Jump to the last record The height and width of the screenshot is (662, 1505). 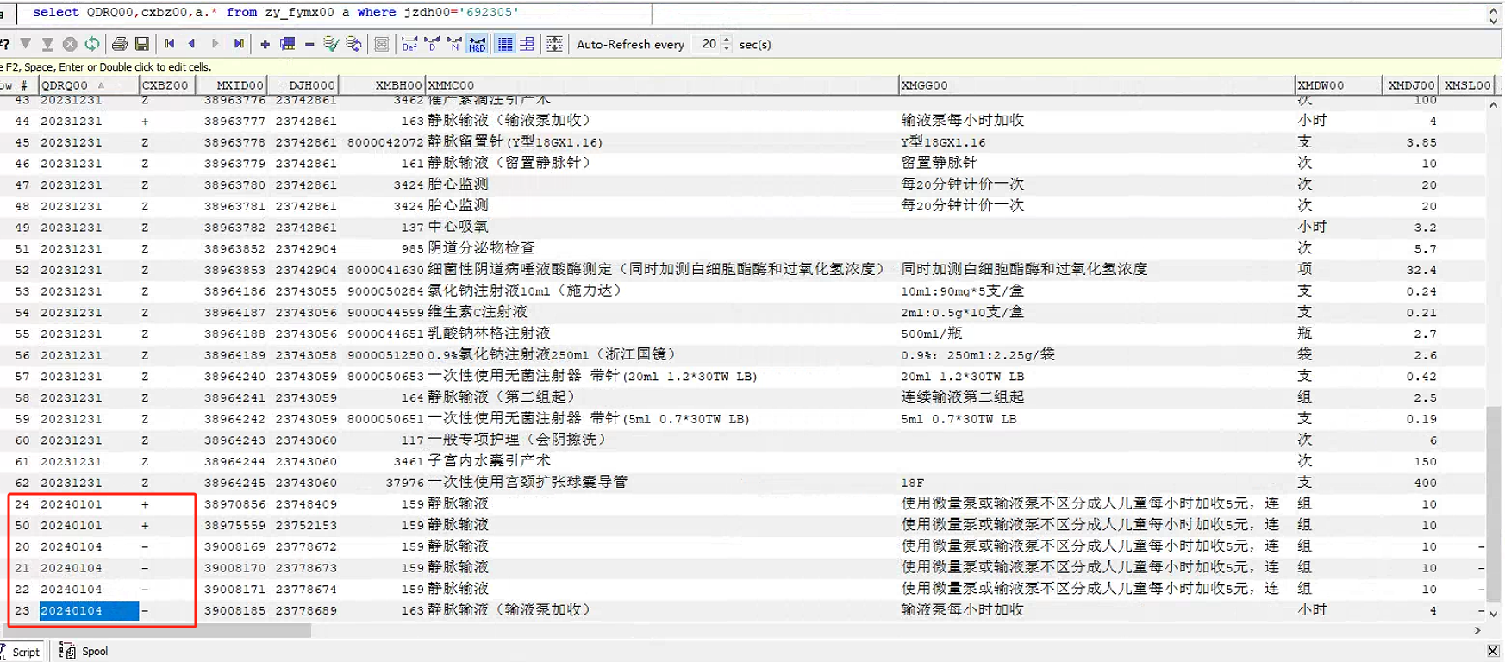239,44
